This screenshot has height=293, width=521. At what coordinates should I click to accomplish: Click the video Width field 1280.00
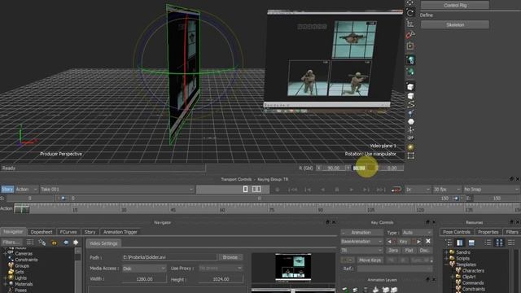click(144, 279)
